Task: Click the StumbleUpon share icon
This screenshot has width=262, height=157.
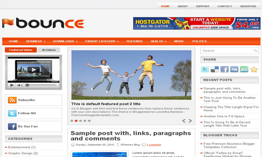Action: [x=244, y=69]
